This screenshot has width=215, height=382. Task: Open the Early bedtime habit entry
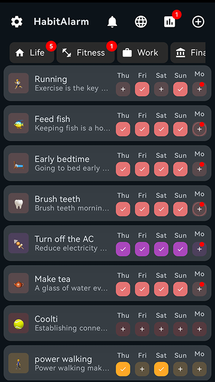(x=107, y=163)
